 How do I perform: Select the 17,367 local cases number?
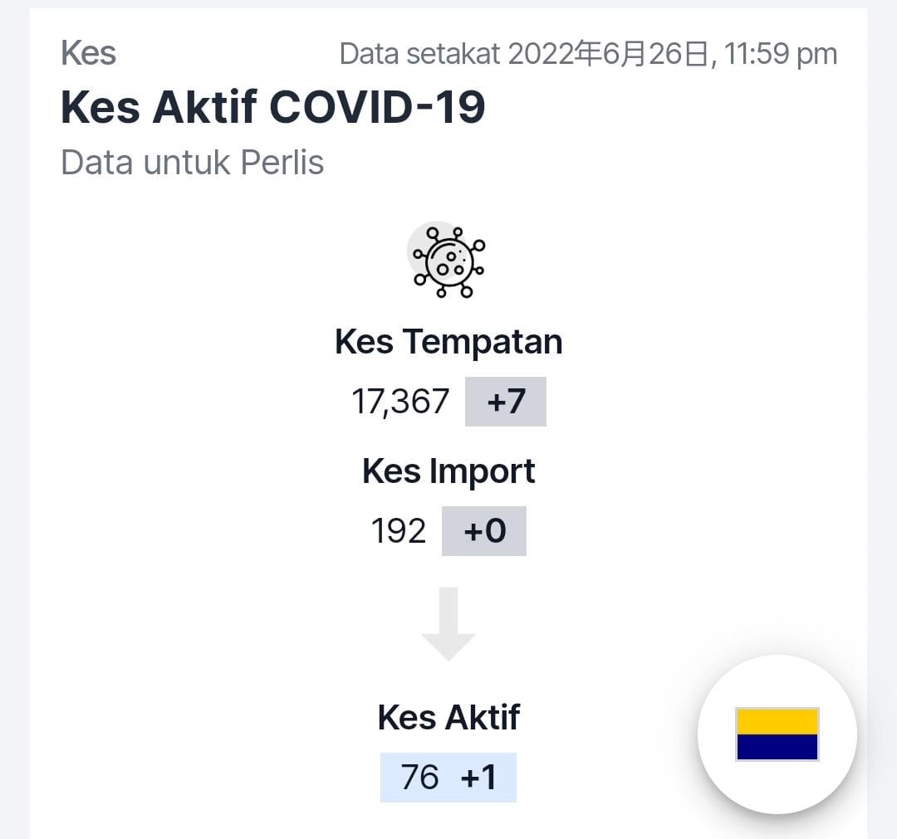400,401
